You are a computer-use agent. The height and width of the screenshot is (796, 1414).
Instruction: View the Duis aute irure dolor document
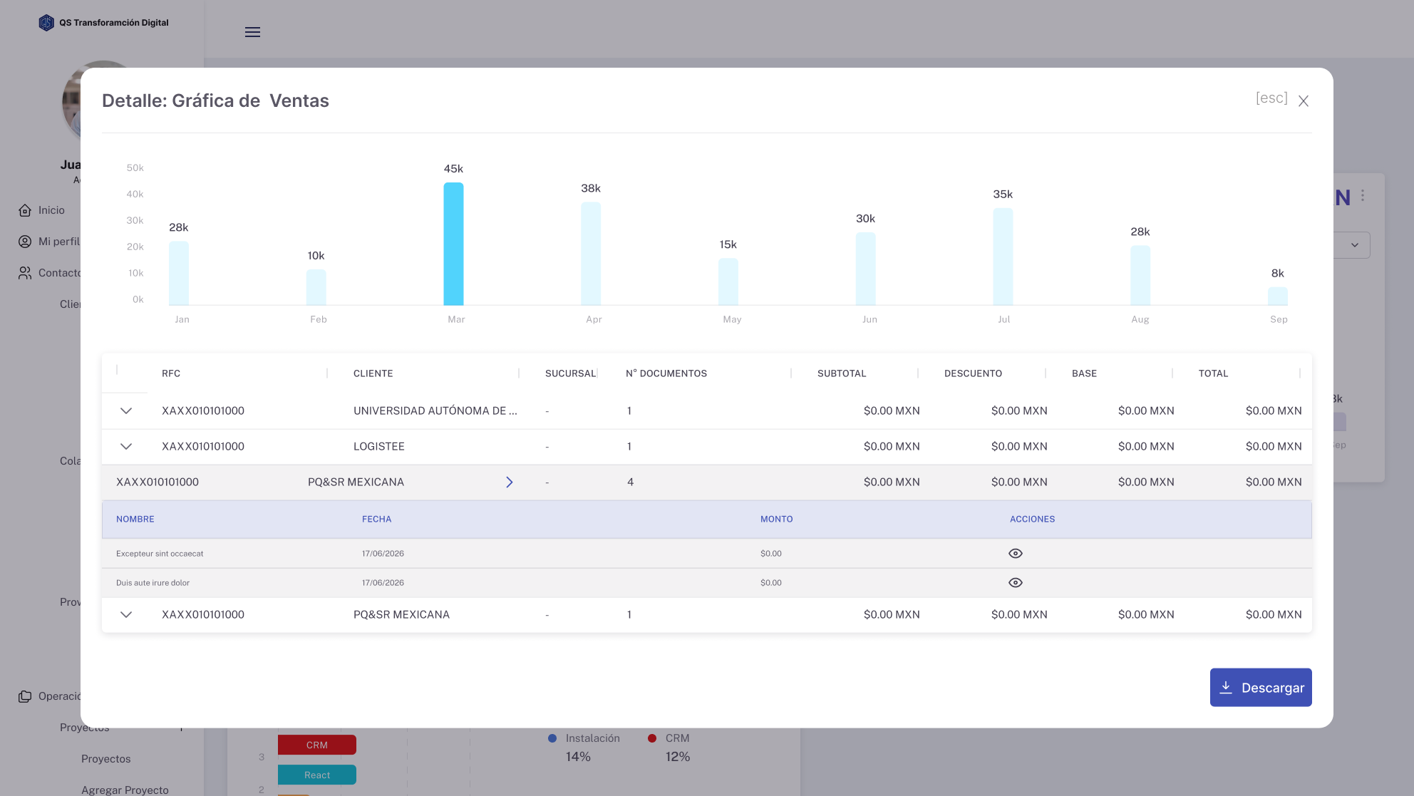[x=1016, y=583]
